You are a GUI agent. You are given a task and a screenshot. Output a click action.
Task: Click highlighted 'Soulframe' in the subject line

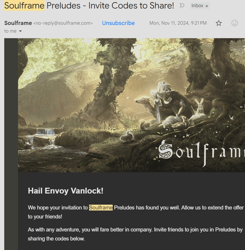coord(24,6)
